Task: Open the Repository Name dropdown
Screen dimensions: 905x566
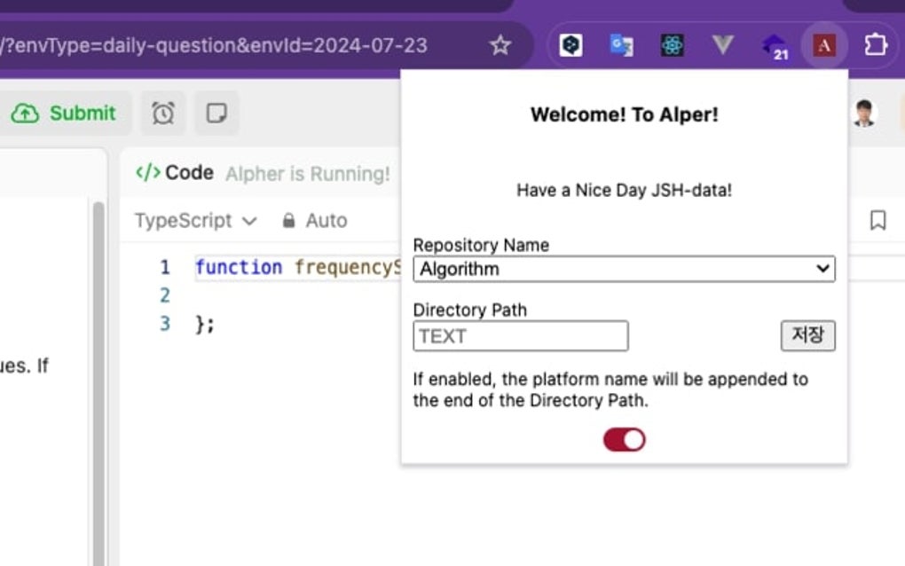Action: click(x=624, y=269)
